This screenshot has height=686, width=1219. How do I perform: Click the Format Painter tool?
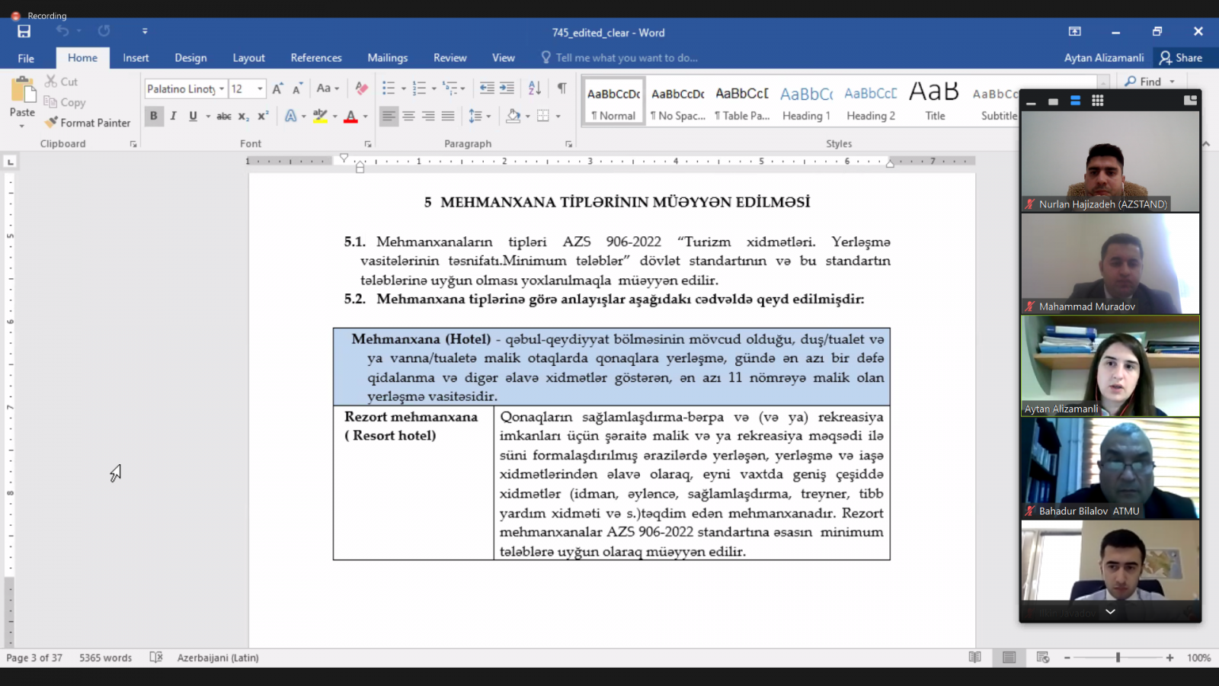(x=88, y=123)
